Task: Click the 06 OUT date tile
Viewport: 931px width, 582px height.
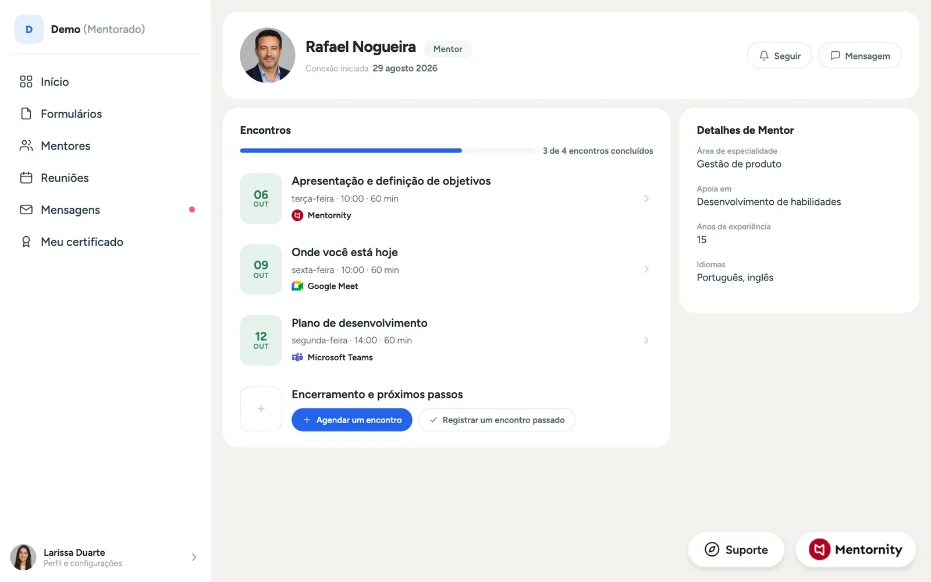Action: click(261, 198)
